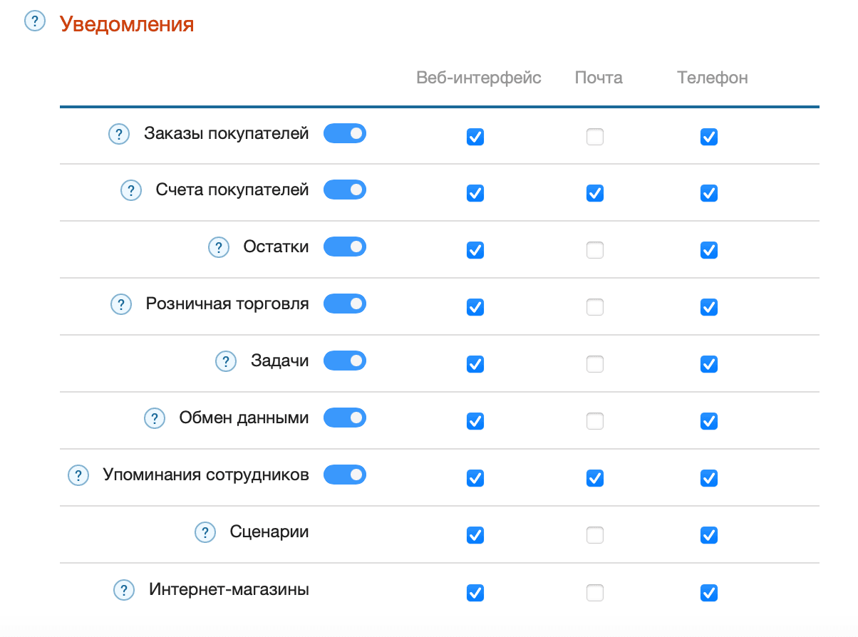This screenshot has height=637, width=858.
Task: Open help for the Сценарии row
Action: (205, 532)
